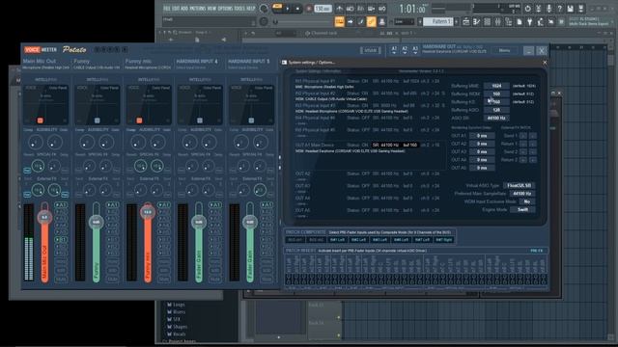This screenshot has height=347, width=618.
Task: Click the VBAN button in Voicemeeter
Action: tap(371, 50)
